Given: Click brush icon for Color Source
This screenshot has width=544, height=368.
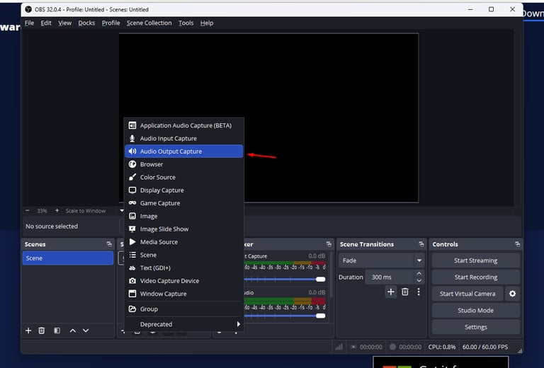Looking at the screenshot, I should (132, 177).
